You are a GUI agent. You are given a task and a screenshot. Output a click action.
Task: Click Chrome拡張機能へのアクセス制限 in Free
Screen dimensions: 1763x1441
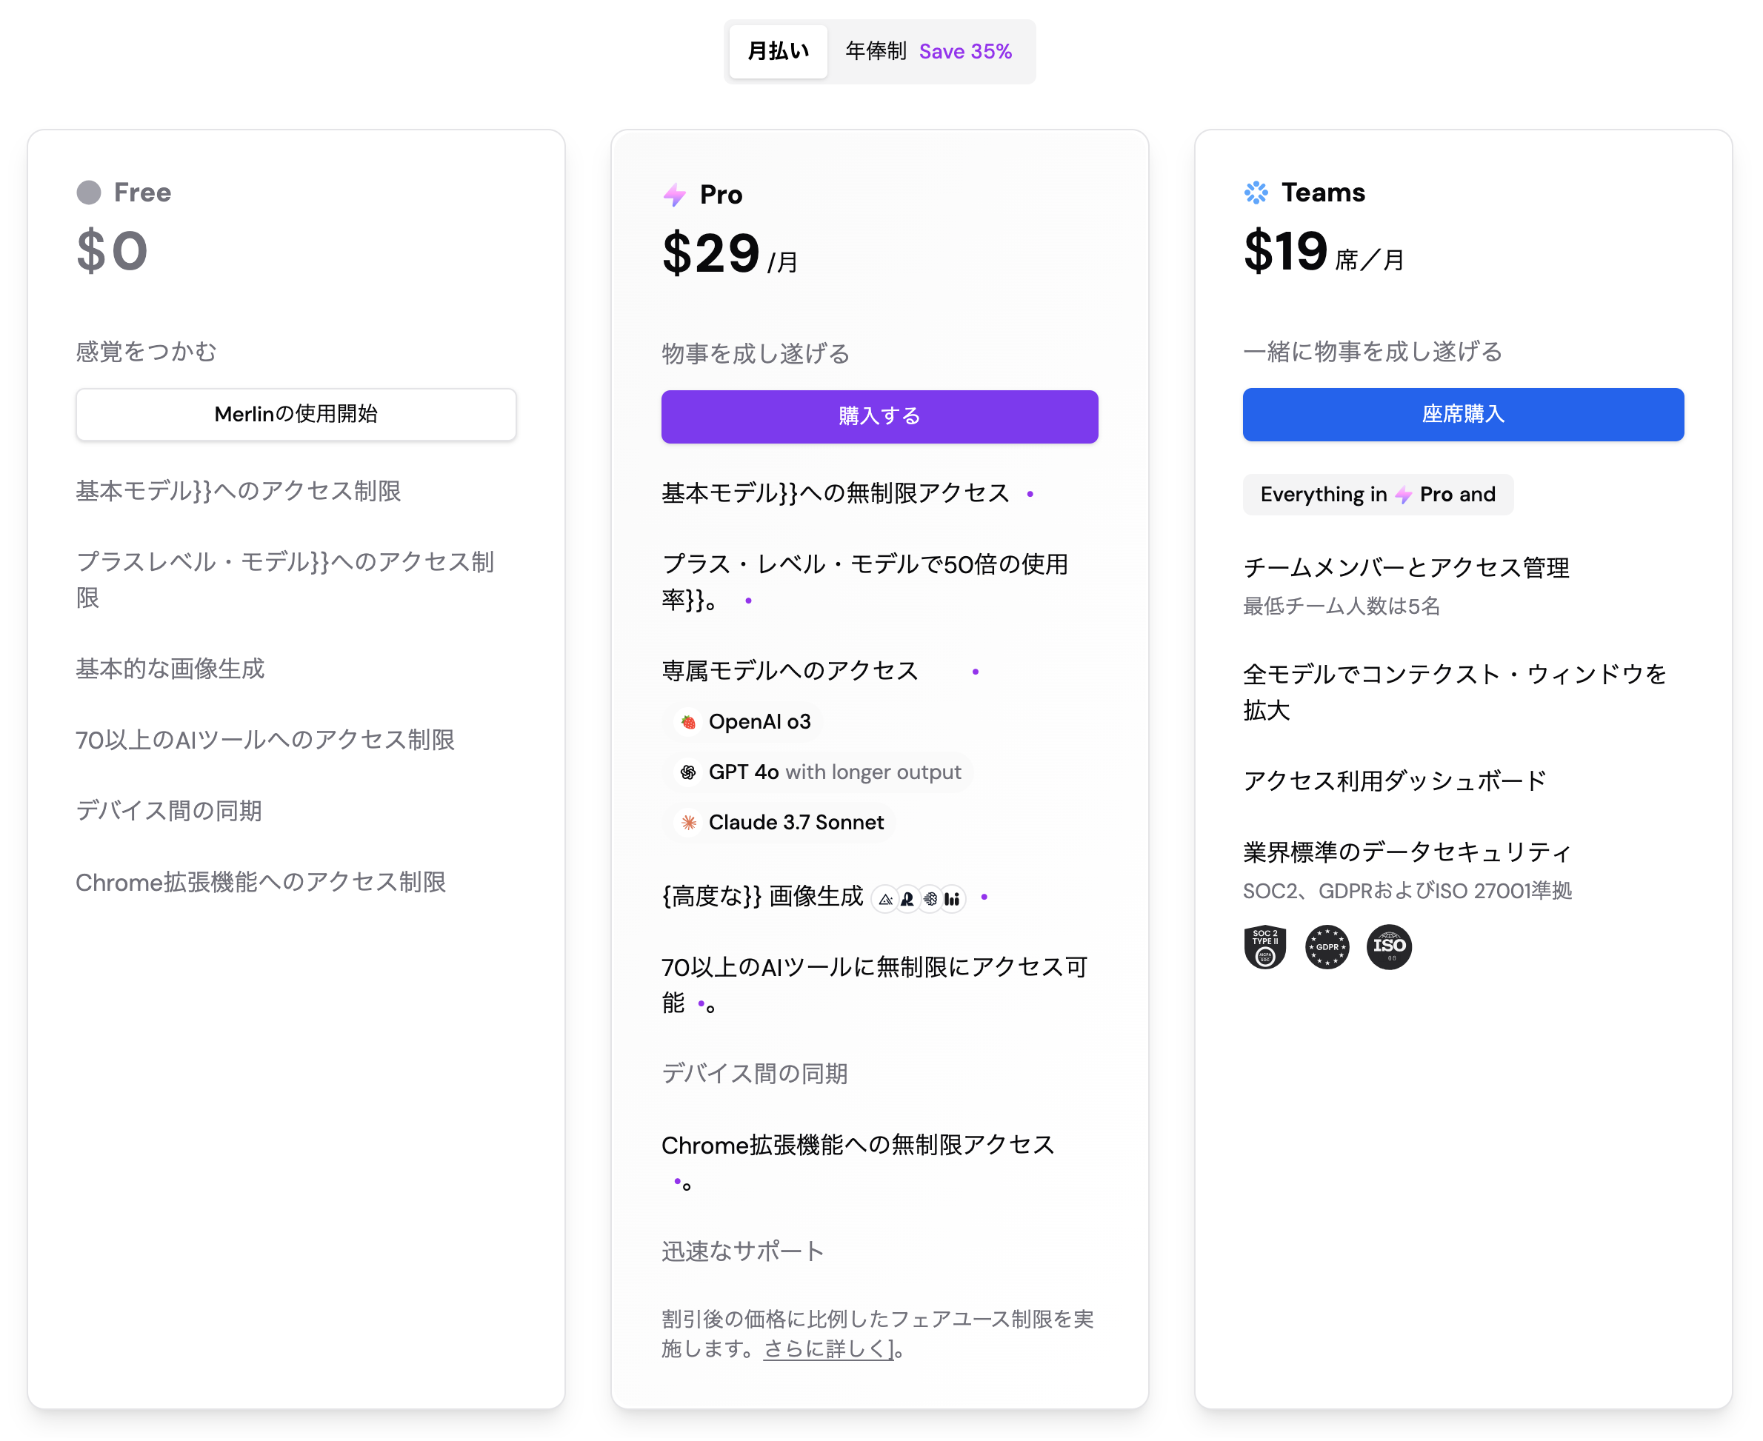261,883
